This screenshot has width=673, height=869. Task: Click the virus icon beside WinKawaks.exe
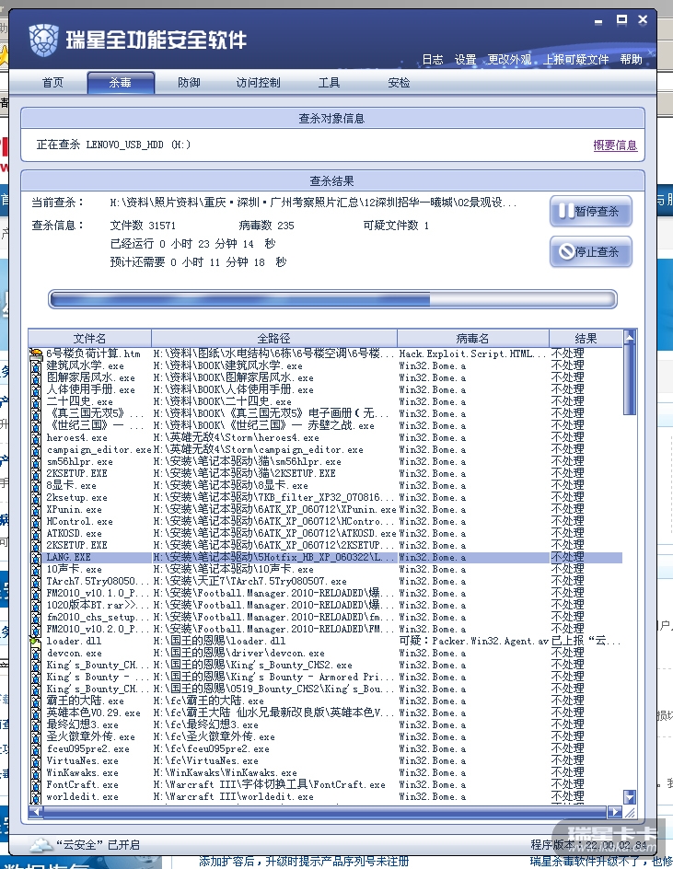pos(36,772)
